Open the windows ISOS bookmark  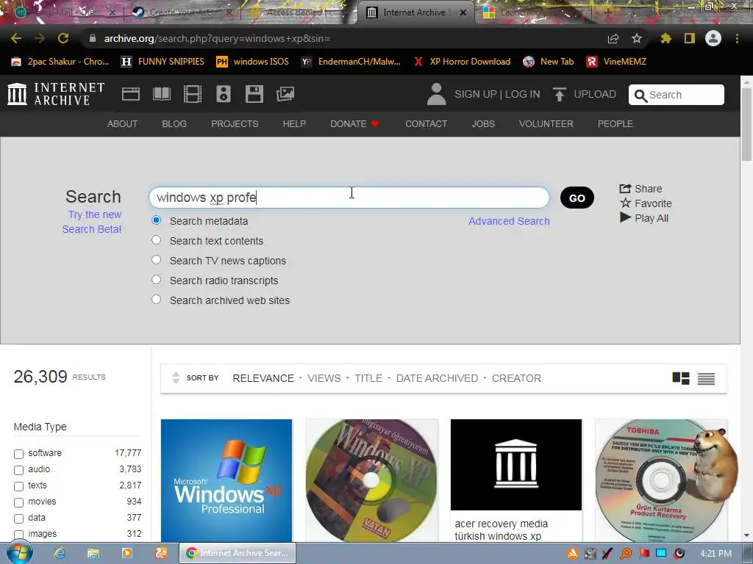pyautogui.click(x=253, y=62)
